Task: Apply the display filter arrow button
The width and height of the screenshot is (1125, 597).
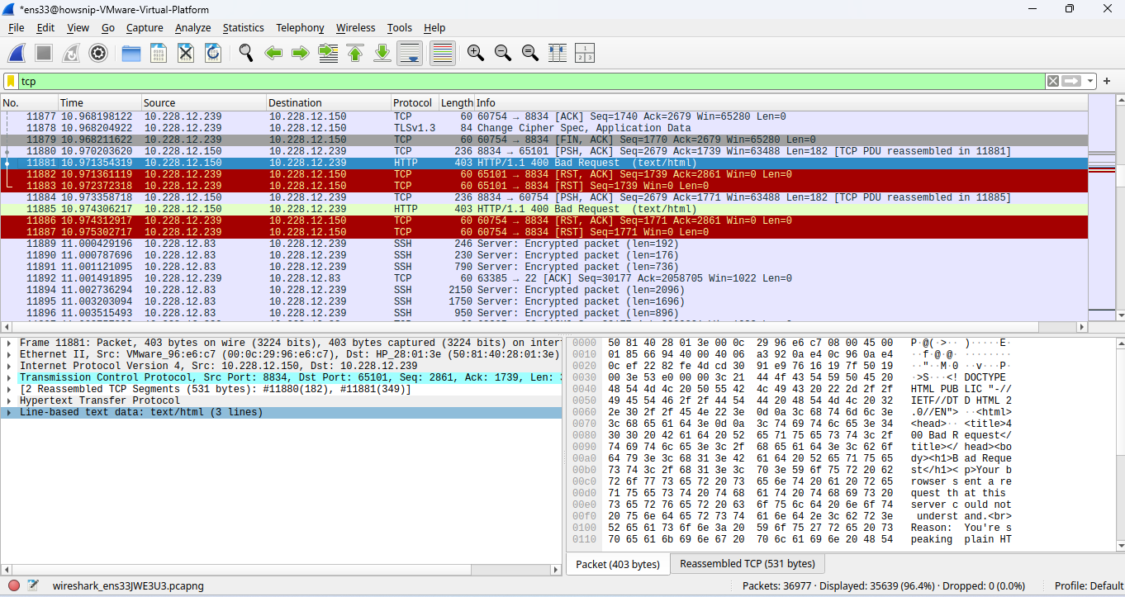Action: 1071,81
